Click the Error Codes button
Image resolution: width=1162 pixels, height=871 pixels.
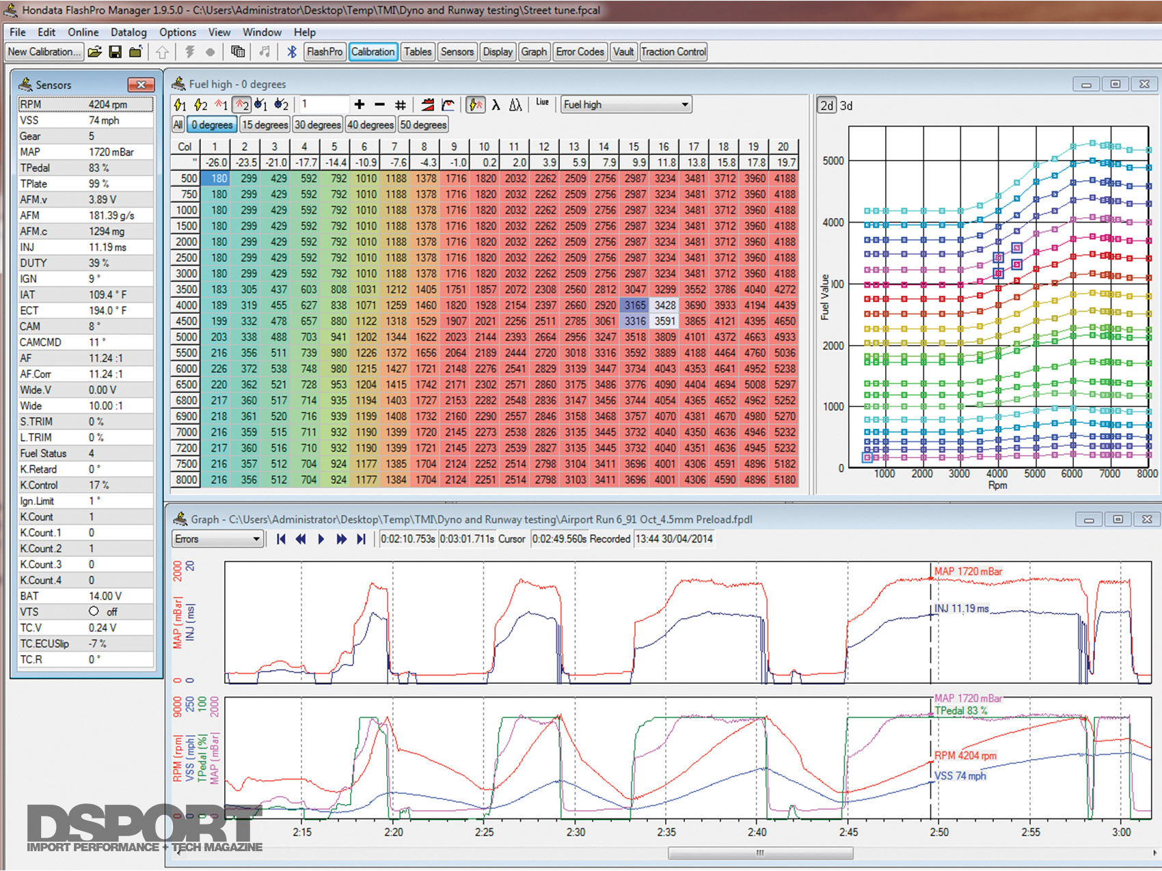pos(580,52)
